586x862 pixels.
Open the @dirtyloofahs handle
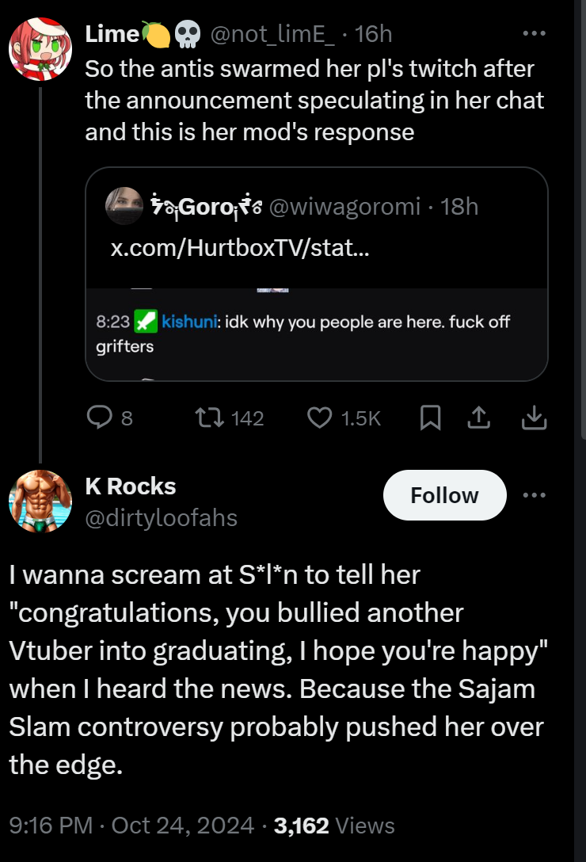coord(161,518)
